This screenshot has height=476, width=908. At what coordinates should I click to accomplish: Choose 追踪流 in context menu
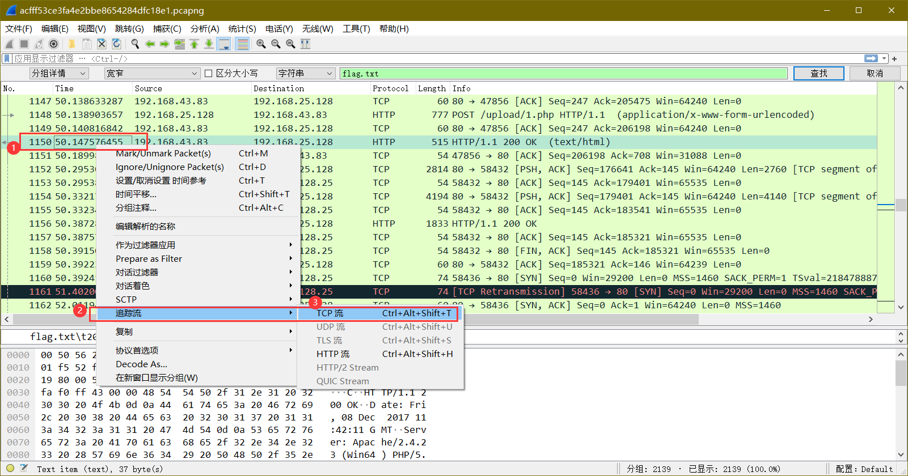click(198, 313)
